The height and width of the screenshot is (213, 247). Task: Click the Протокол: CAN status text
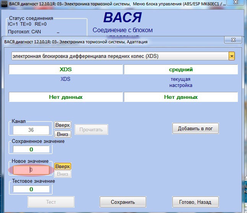[24, 32]
